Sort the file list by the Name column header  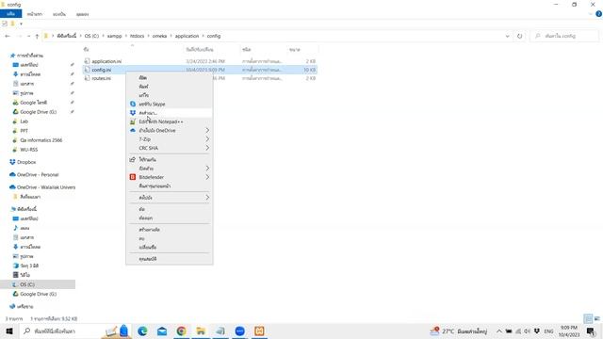[x=133, y=50]
